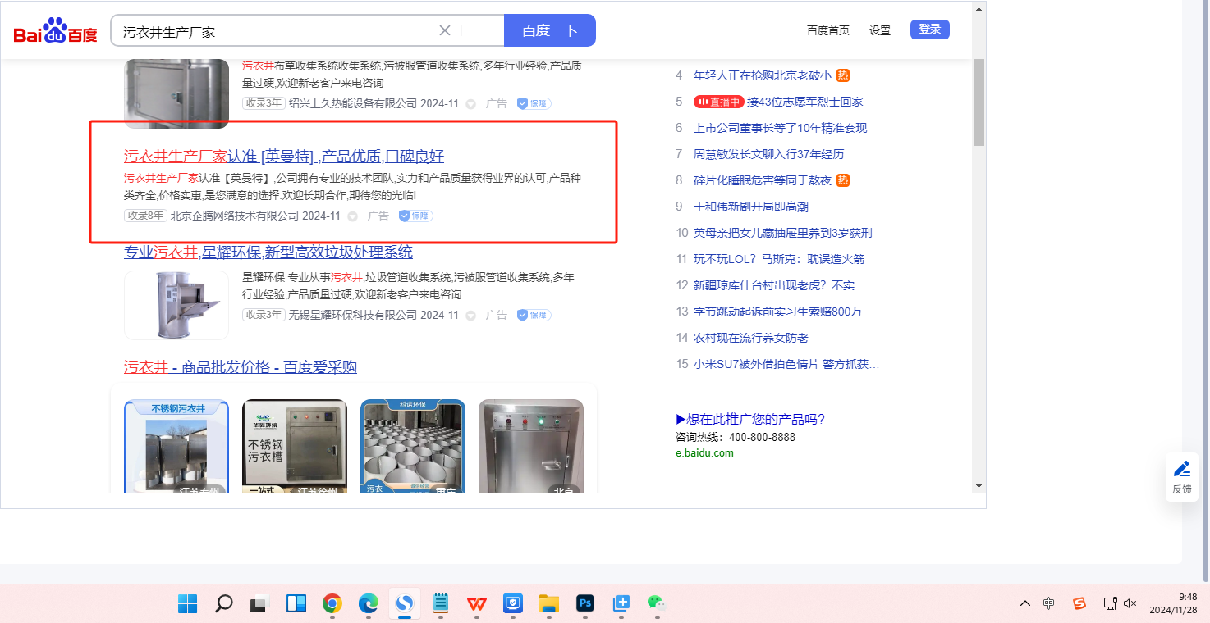
Task: Clear the search box with the X icon
Action: pos(445,30)
